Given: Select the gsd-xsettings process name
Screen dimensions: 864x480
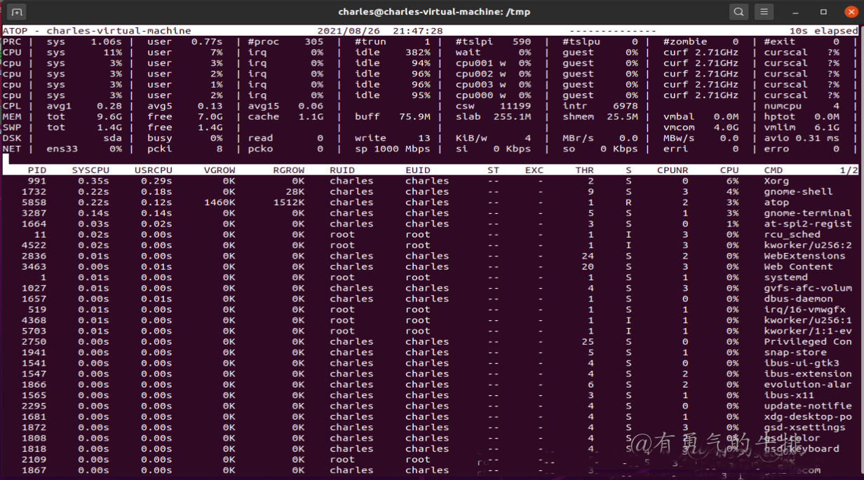Looking at the screenshot, I should tap(804, 427).
